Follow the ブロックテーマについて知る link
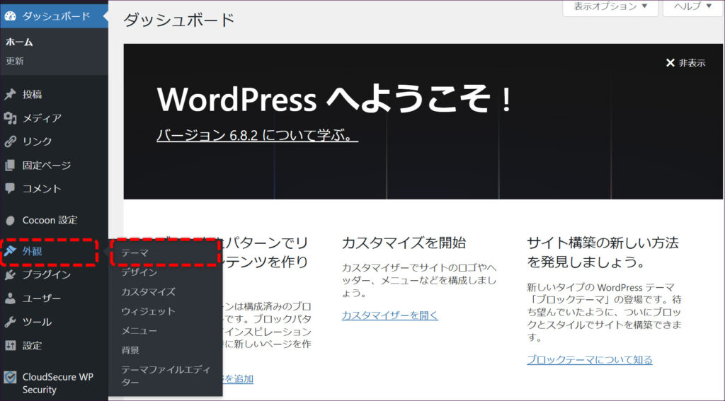725x401 pixels. [x=589, y=359]
